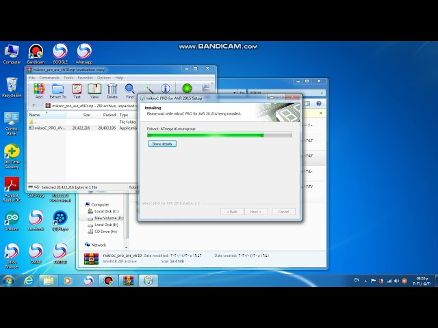Screen dimensions: 438x328
Task: Click the Show details button
Action: [x=162, y=143]
